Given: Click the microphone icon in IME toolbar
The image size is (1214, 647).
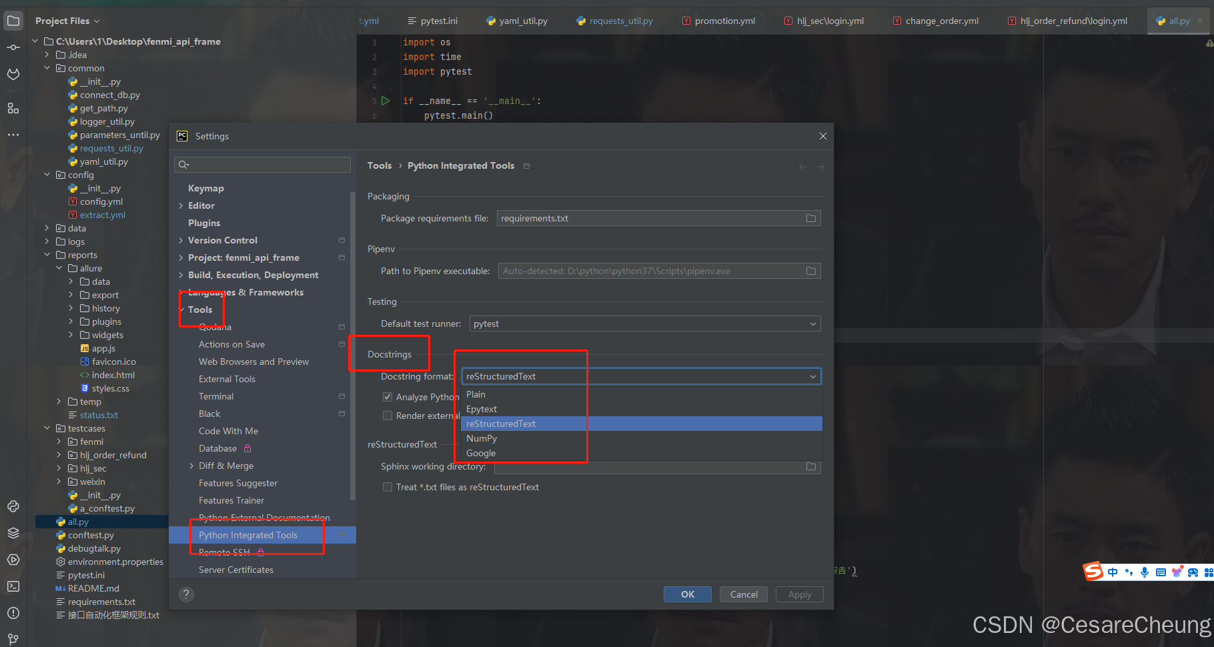Looking at the screenshot, I should 1145,572.
